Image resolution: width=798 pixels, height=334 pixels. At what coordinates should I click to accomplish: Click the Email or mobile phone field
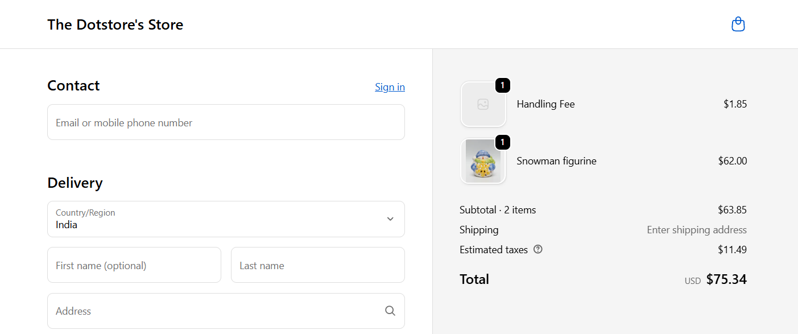(226, 122)
